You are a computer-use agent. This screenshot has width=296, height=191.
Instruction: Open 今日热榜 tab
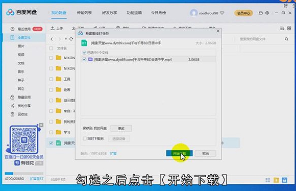(159, 13)
